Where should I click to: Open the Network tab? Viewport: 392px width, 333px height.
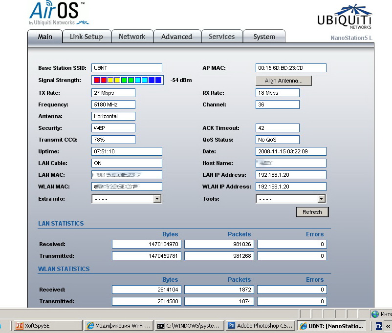132,37
